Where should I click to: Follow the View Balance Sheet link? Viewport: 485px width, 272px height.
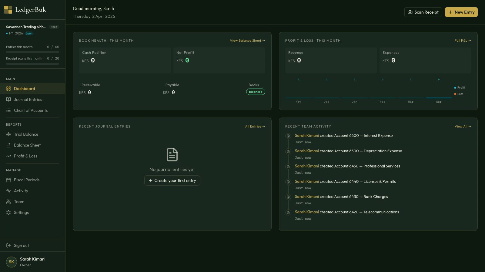(247, 40)
